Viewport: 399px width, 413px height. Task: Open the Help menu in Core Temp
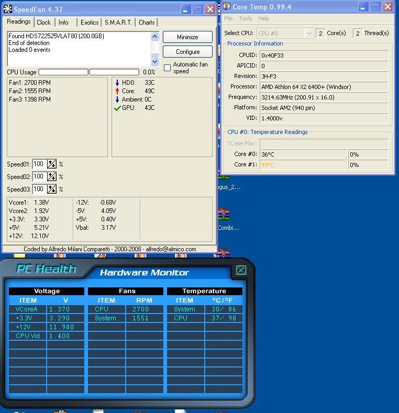(x=263, y=18)
